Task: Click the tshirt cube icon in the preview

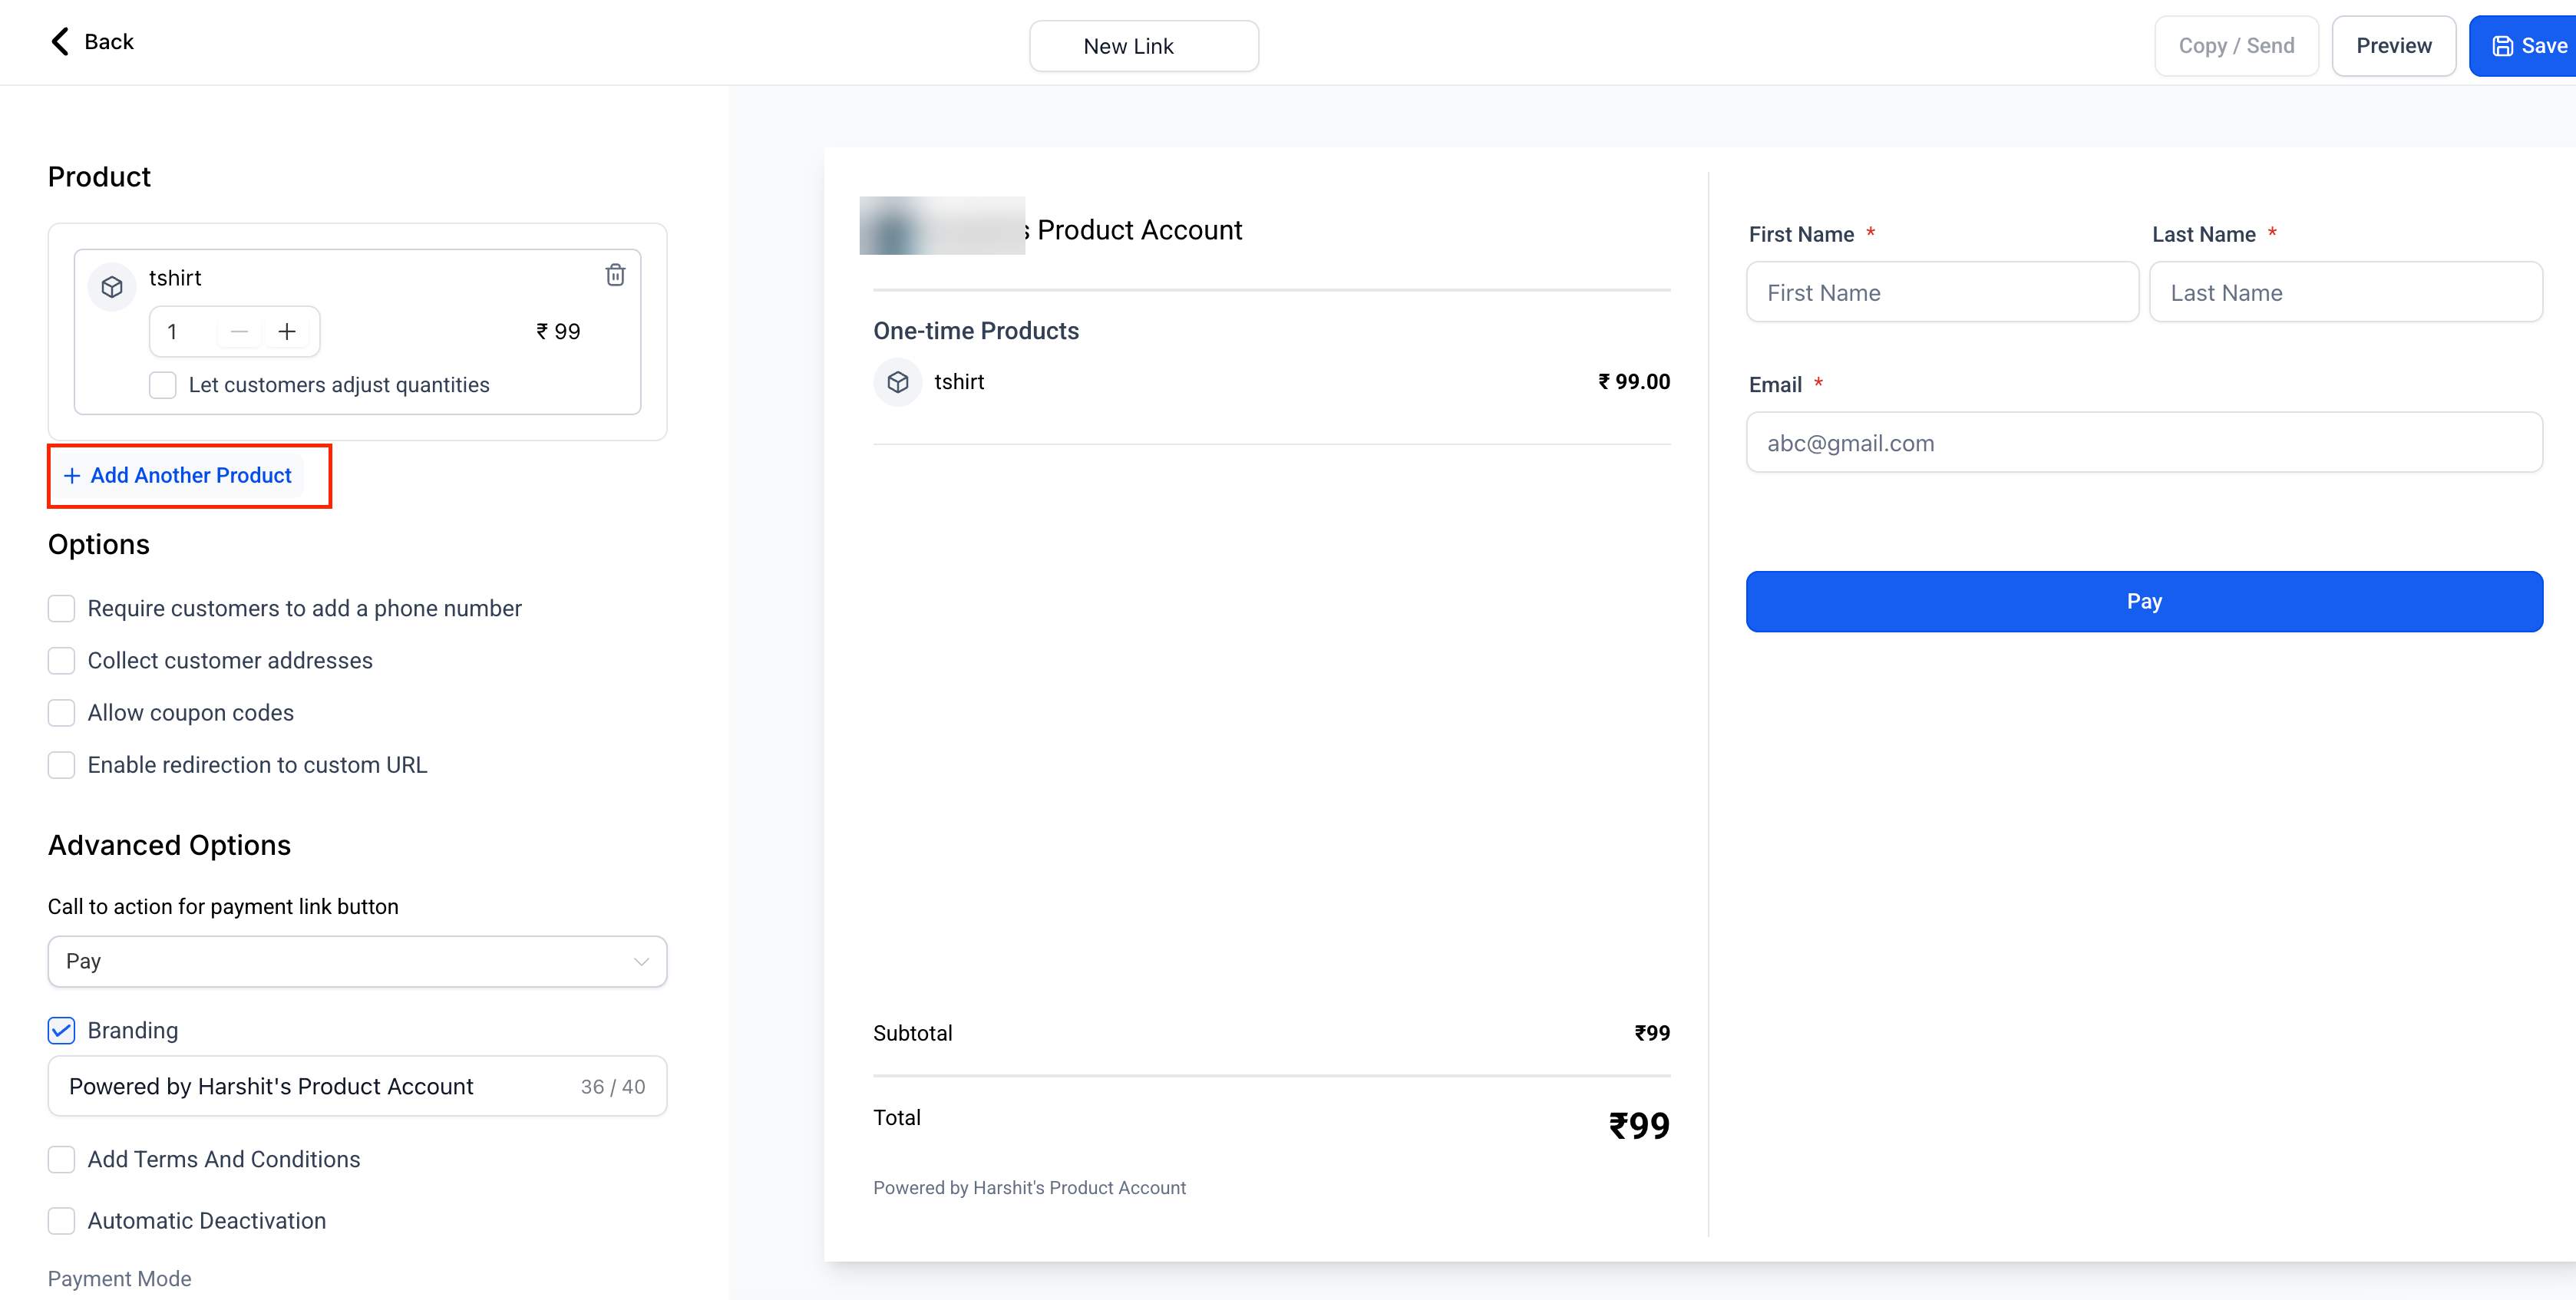Action: (x=897, y=381)
